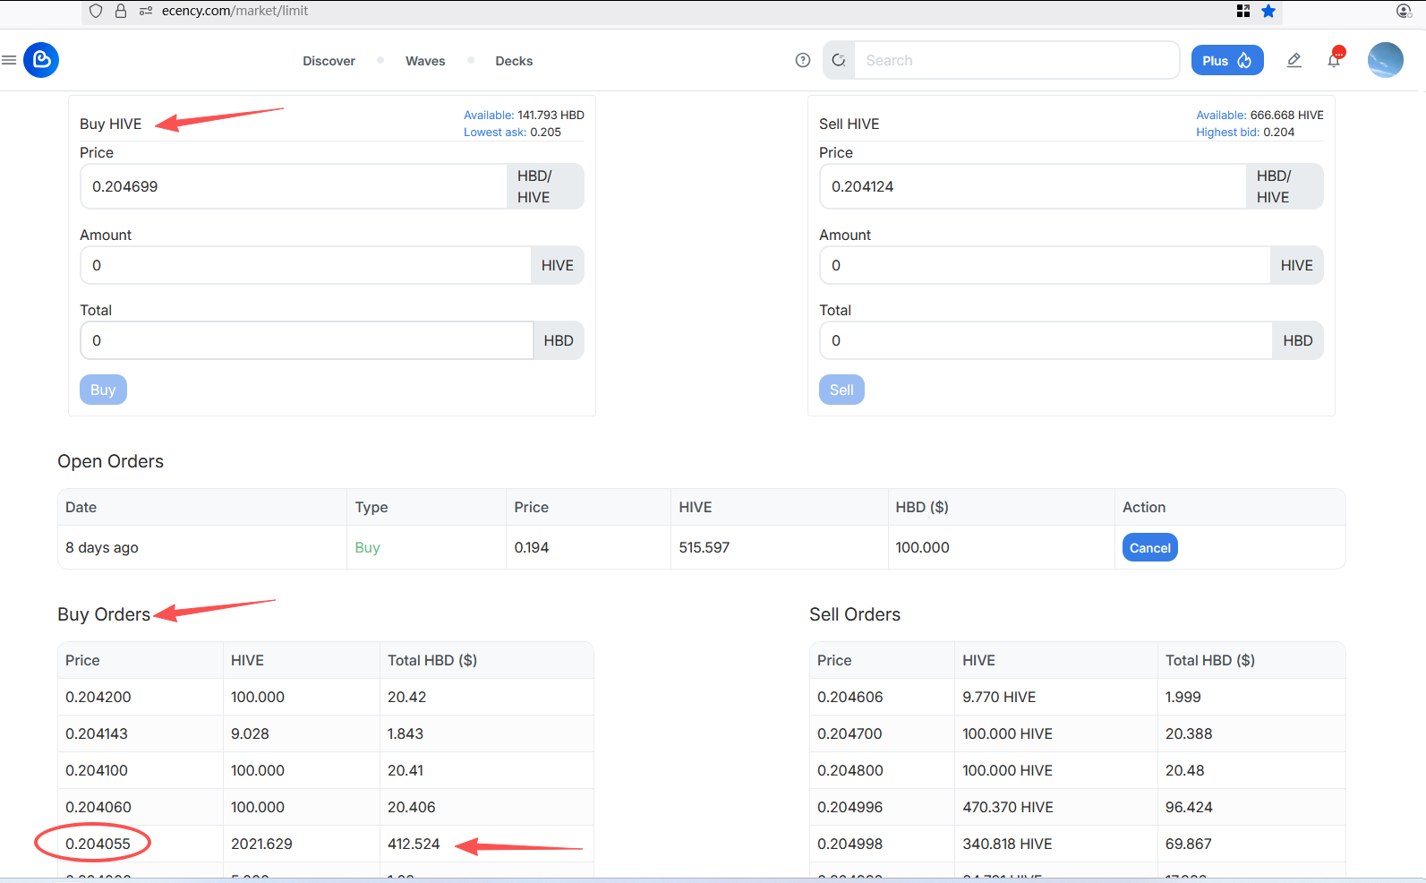Select buy order price 0.204060

98,807
